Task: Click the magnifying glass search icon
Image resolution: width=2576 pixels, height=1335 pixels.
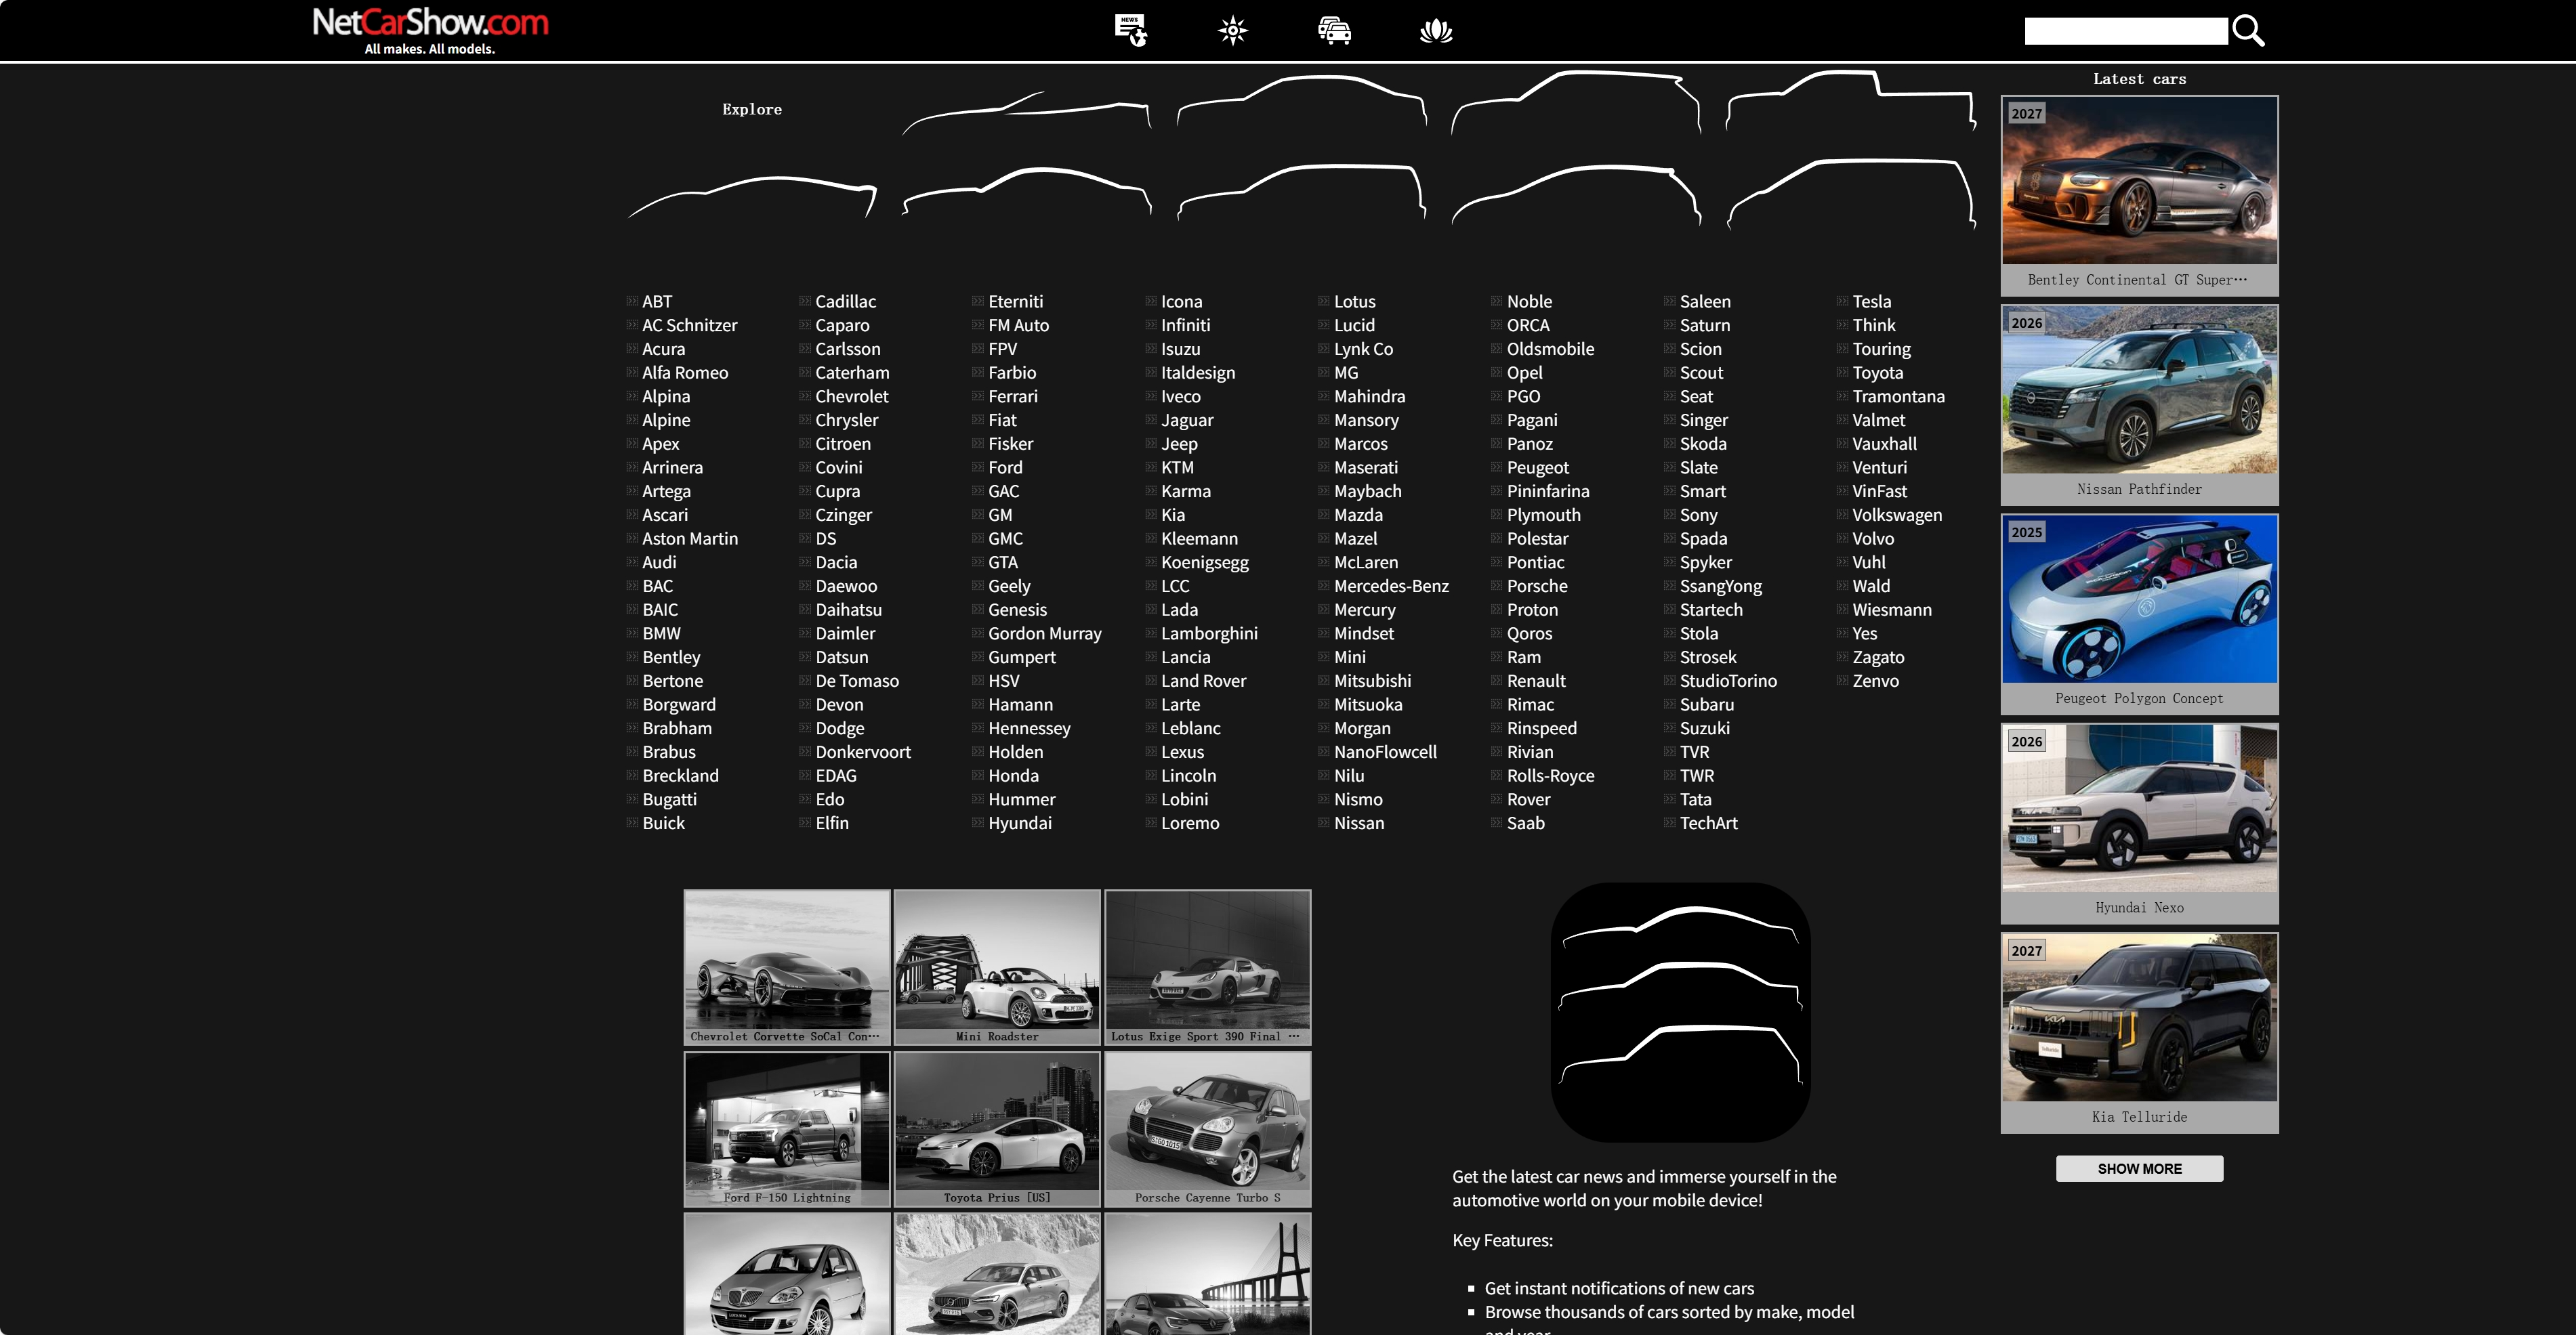Action: click(2248, 31)
